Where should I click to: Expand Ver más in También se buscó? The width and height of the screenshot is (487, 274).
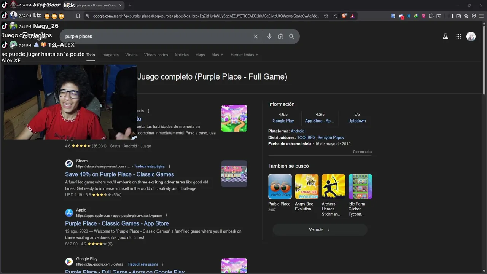320,229
